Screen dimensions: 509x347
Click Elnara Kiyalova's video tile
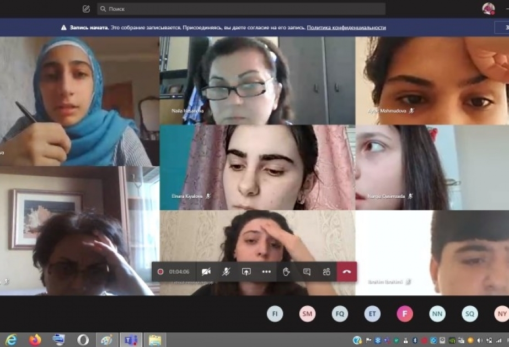(x=258, y=167)
